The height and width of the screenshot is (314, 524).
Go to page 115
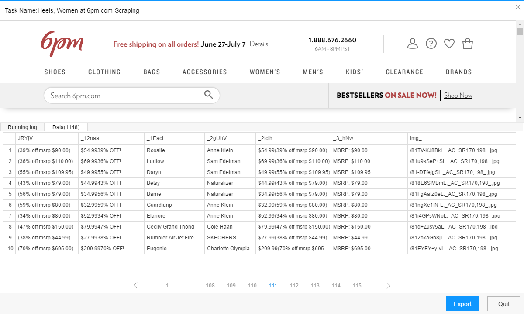357,286
